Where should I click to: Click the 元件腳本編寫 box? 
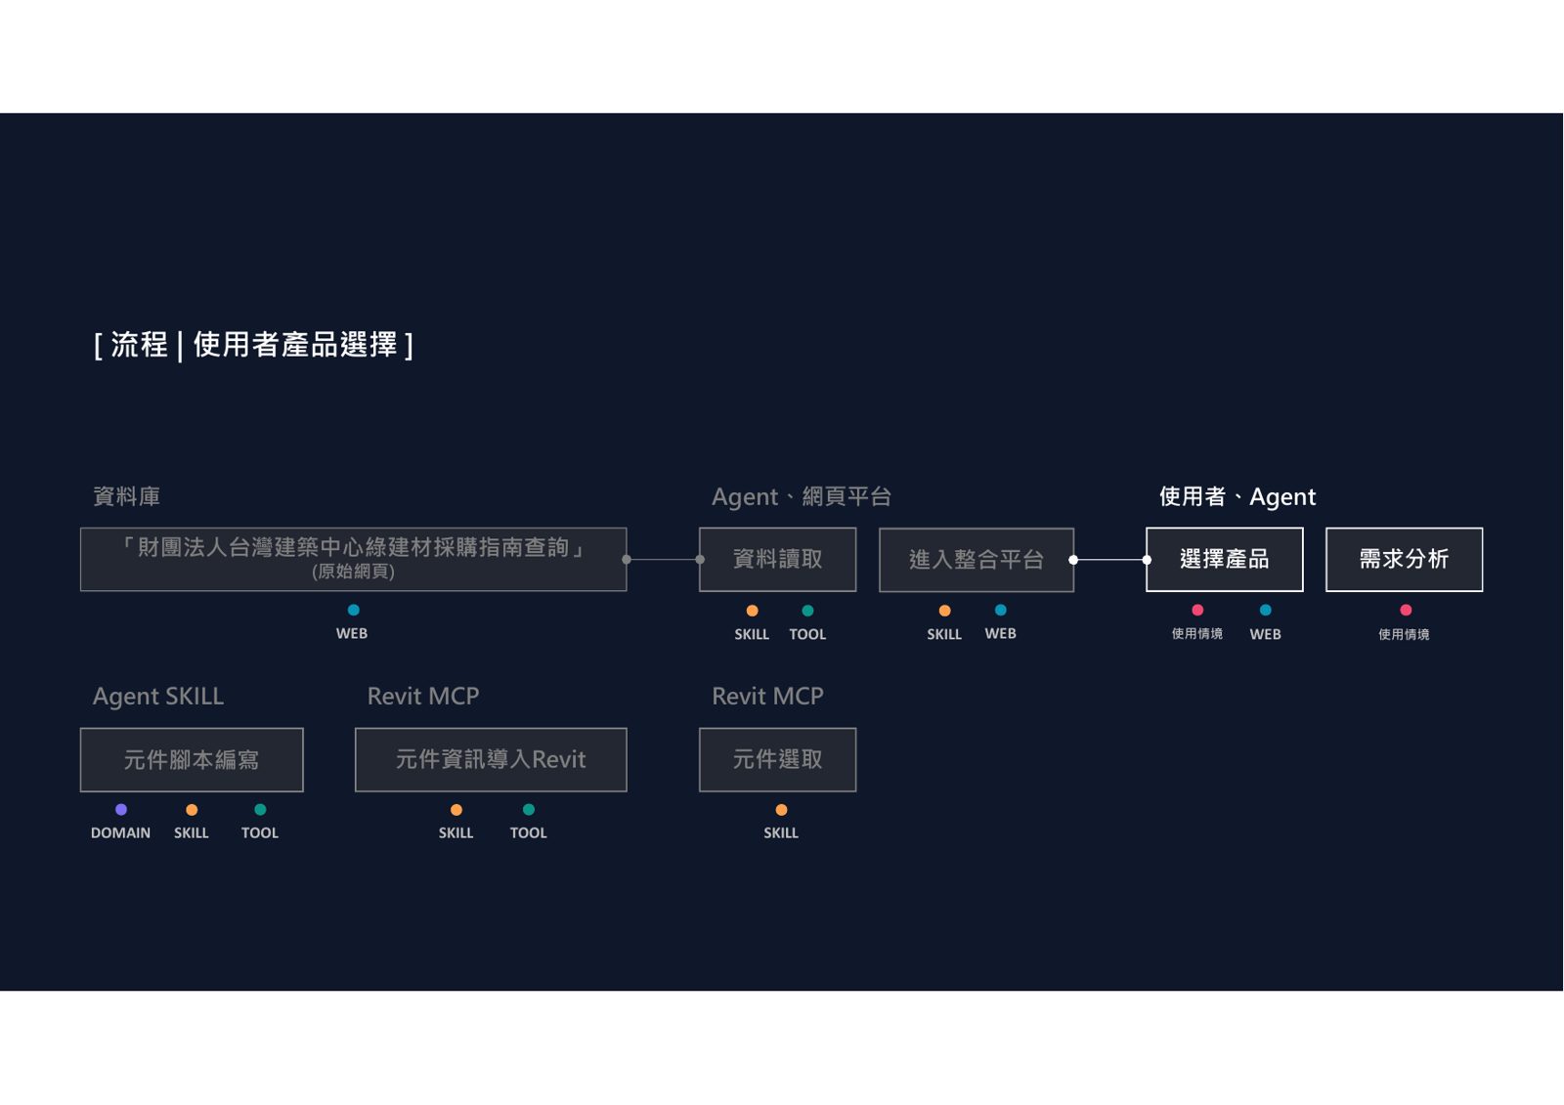point(192,760)
